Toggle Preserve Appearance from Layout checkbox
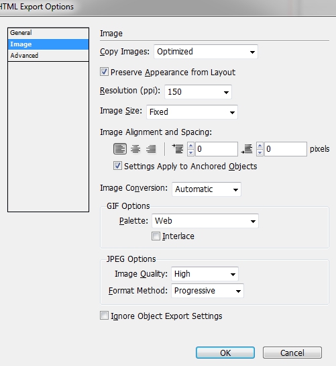 coord(104,72)
